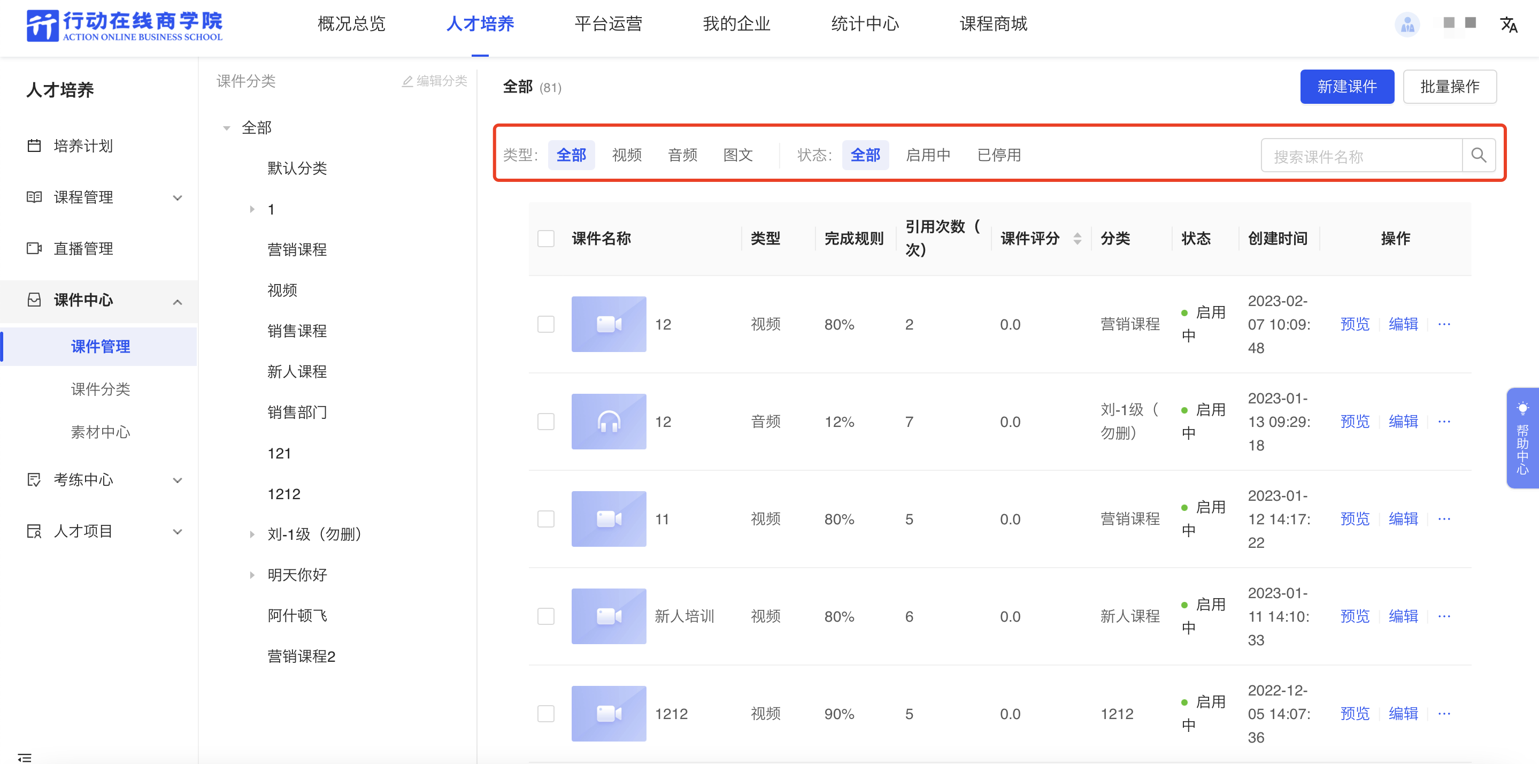Viewport: 1539px width, 764px height.
Task: Click video thumbnail of course 11
Action: [x=609, y=519]
